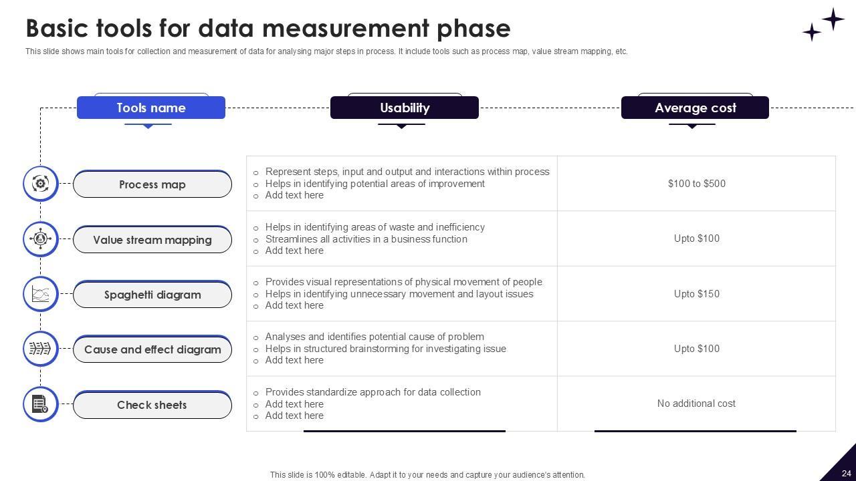Screen dimensions: 856x481
Task: Click the Check sheets label
Action: pos(152,405)
